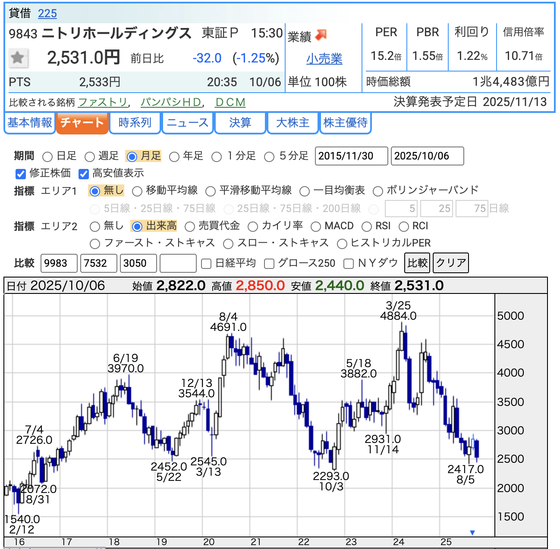560x549 pixels.
Task: Uncheck the 修正株価 checkbox
Action: [x=20, y=174]
